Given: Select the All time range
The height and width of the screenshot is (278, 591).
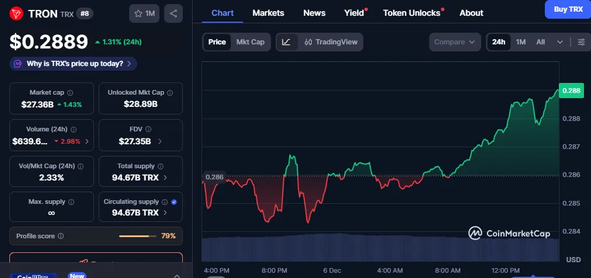Looking at the screenshot, I should [541, 42].
